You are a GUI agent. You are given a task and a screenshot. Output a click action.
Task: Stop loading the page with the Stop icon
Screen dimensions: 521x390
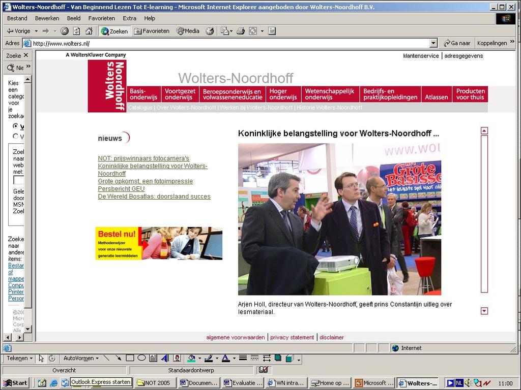point(65,31)
